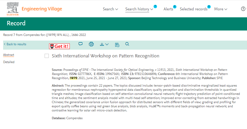Screen dimensions: 247x129
Task: Click the Engineering Village home link
Action: [x=42, y=9]
